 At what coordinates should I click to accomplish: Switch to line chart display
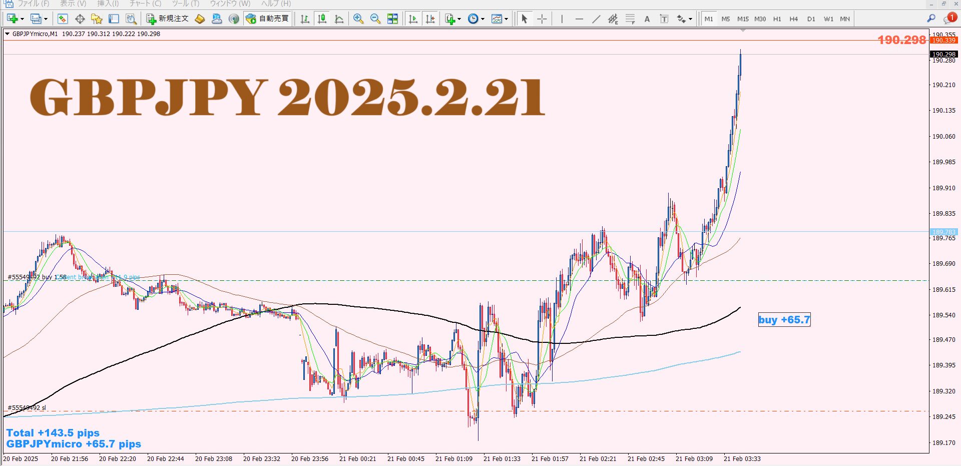tap(339, 19)
